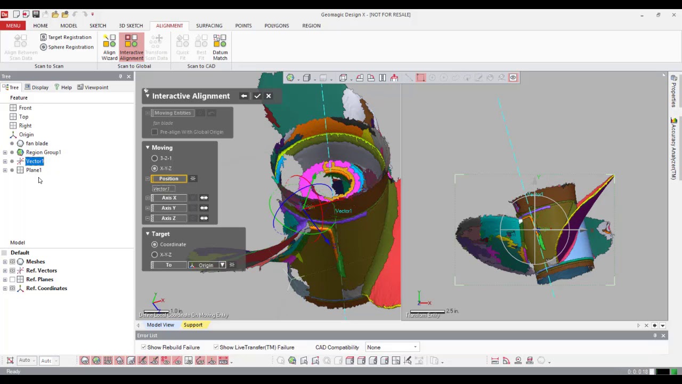This screenshot has height=384, width=682.
Task: Switch to the Support tab
Action: [x=193, y=325]
